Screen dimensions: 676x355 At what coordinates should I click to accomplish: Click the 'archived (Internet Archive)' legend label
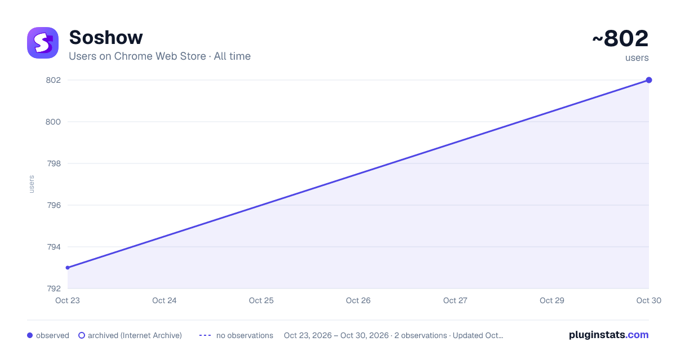135,335
